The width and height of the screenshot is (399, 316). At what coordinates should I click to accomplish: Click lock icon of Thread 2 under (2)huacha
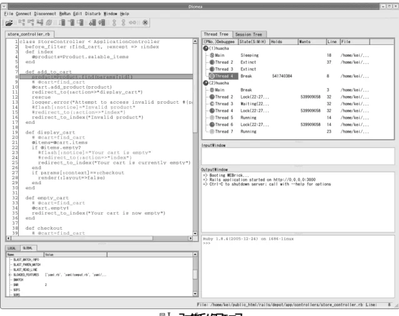(212, 97)
